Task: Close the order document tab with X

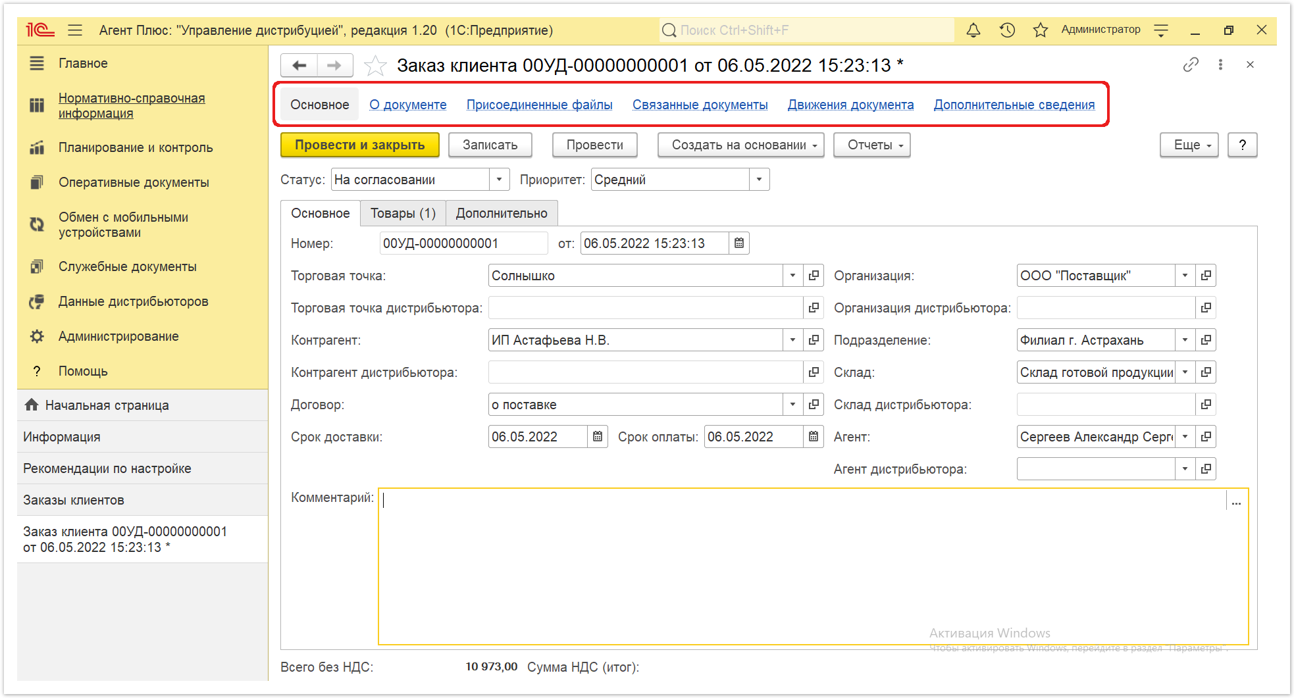Action: click(x=1250, y=64)
